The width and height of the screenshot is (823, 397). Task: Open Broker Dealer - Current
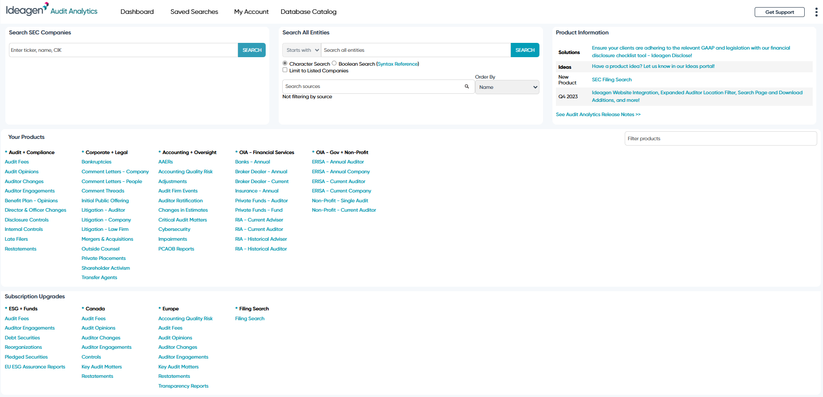[262, 181]
